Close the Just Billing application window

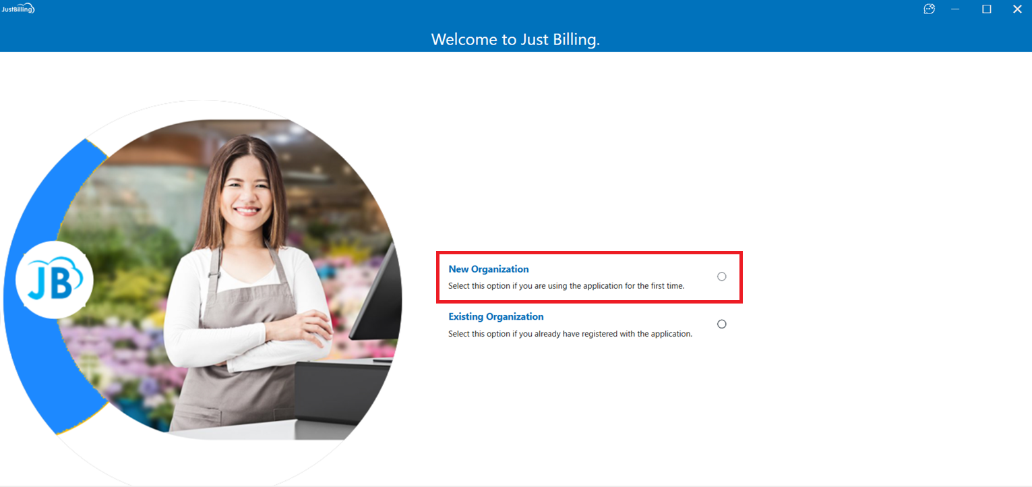tap(1017, 9)
